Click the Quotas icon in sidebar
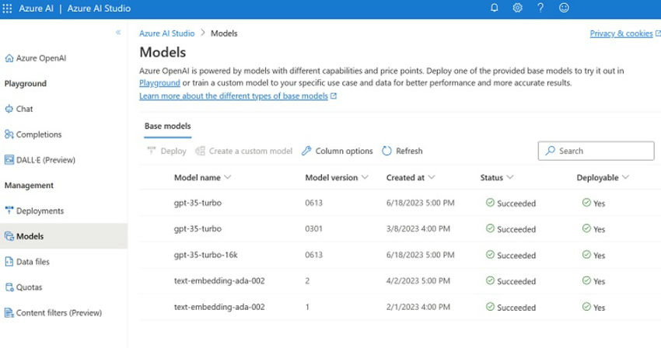 coord(9,287)
